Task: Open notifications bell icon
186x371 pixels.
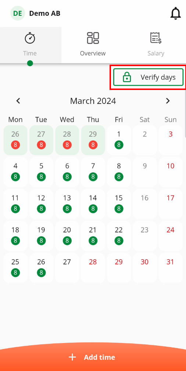Action: click(176, 13)
